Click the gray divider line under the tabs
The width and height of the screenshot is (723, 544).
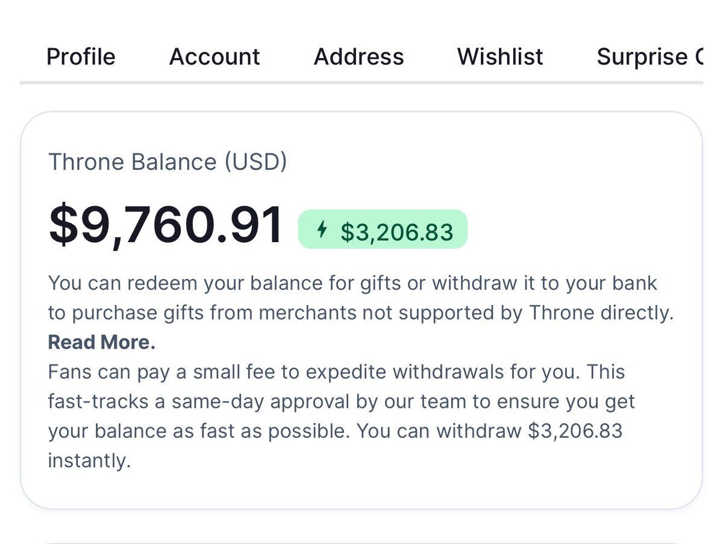(361, 82)
